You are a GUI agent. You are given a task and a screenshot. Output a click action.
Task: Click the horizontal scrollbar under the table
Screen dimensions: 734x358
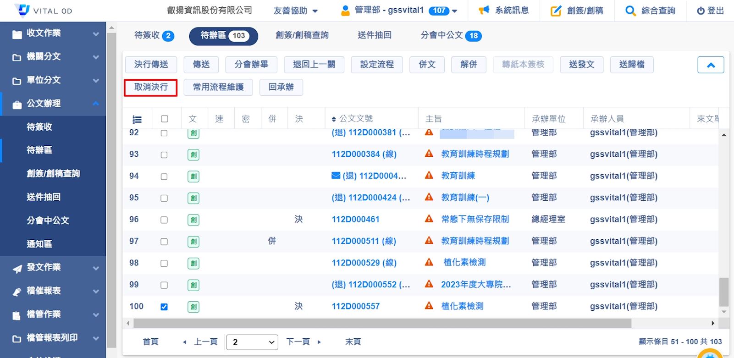pos(376,324)
